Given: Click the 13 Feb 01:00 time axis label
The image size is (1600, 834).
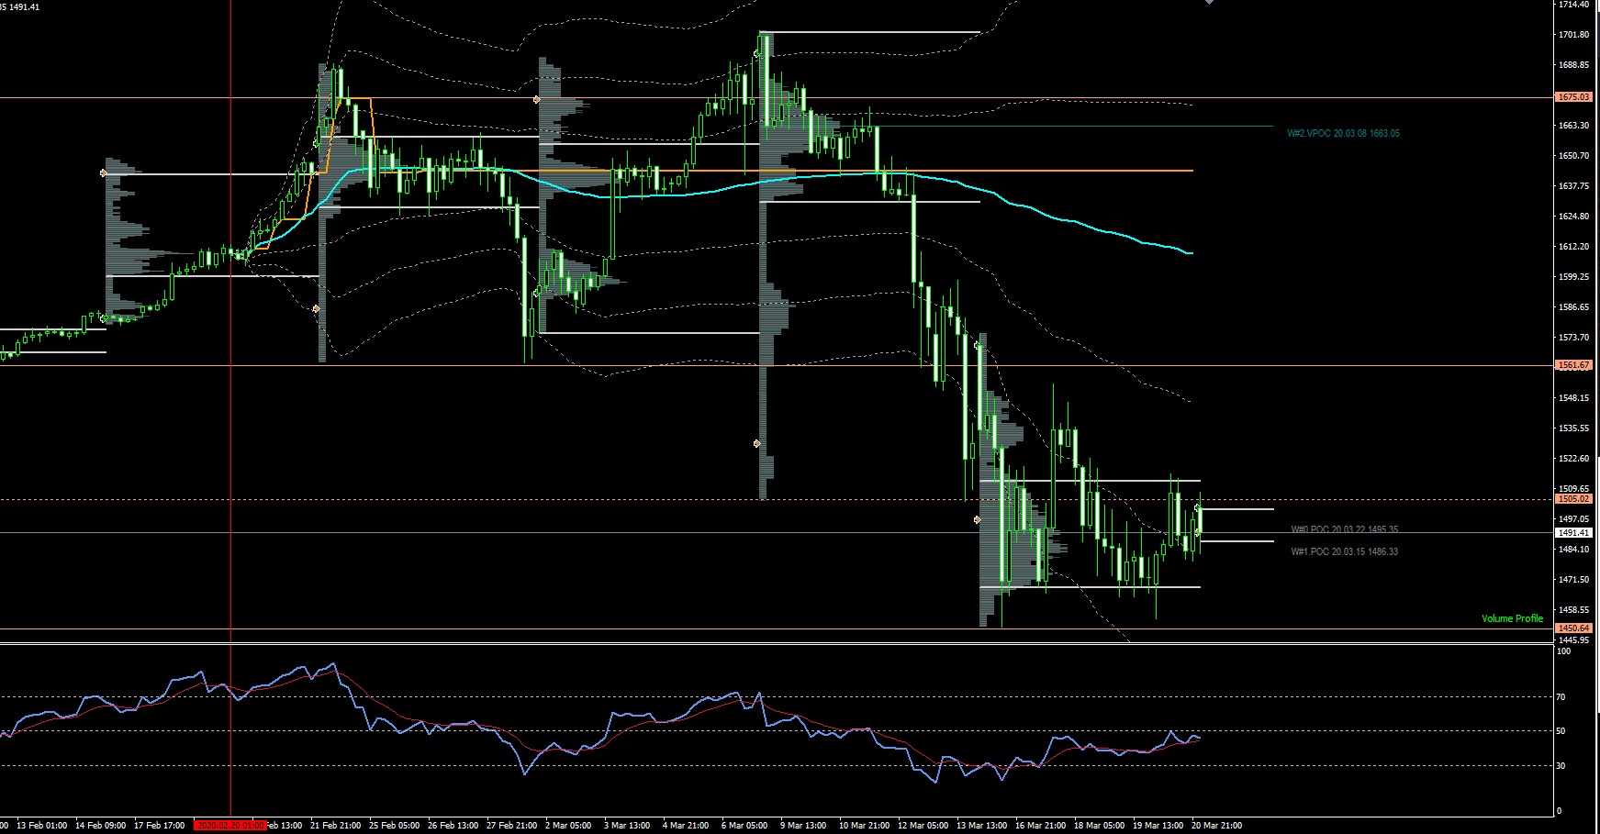Looking at the screenshot, I should tap(41, 825).
